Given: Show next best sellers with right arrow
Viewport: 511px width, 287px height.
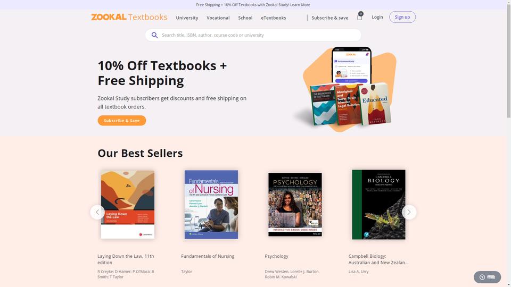Looking at the screenshot, I should (409, 212).
